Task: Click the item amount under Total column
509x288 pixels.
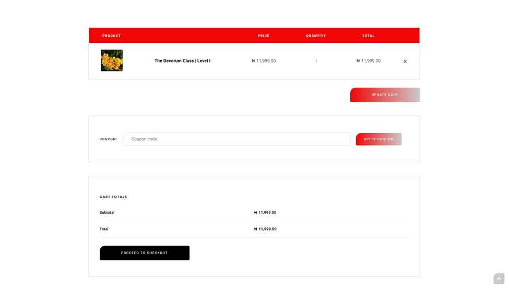Action: [369, 61]
